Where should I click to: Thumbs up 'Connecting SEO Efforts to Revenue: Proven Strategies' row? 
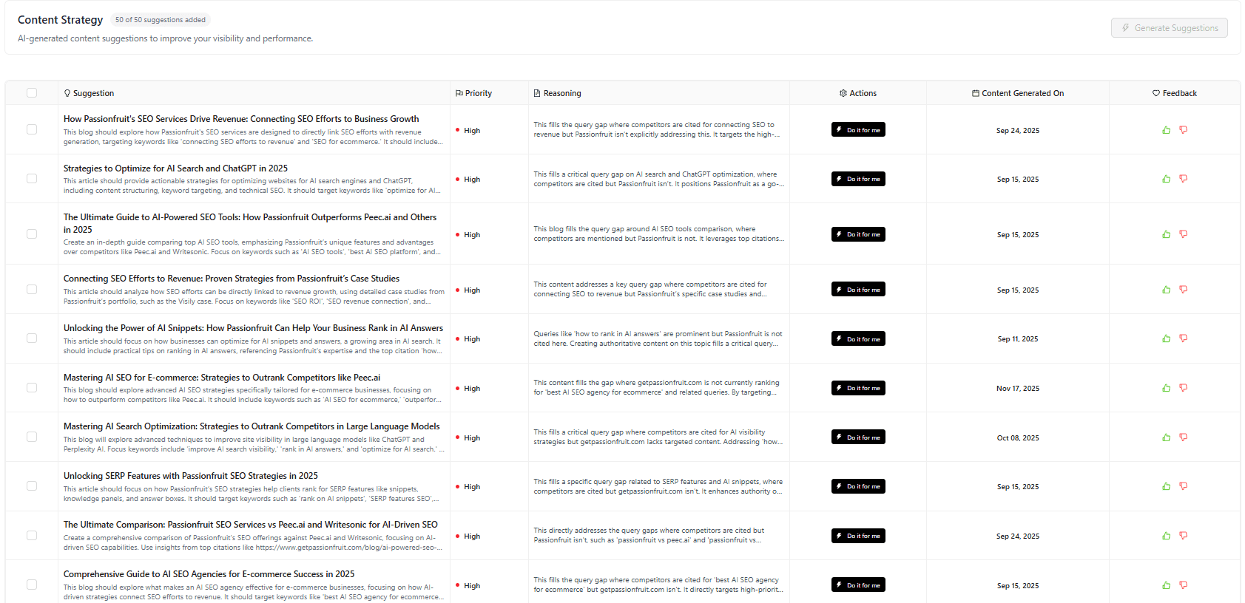click(x=1167, y=290)
